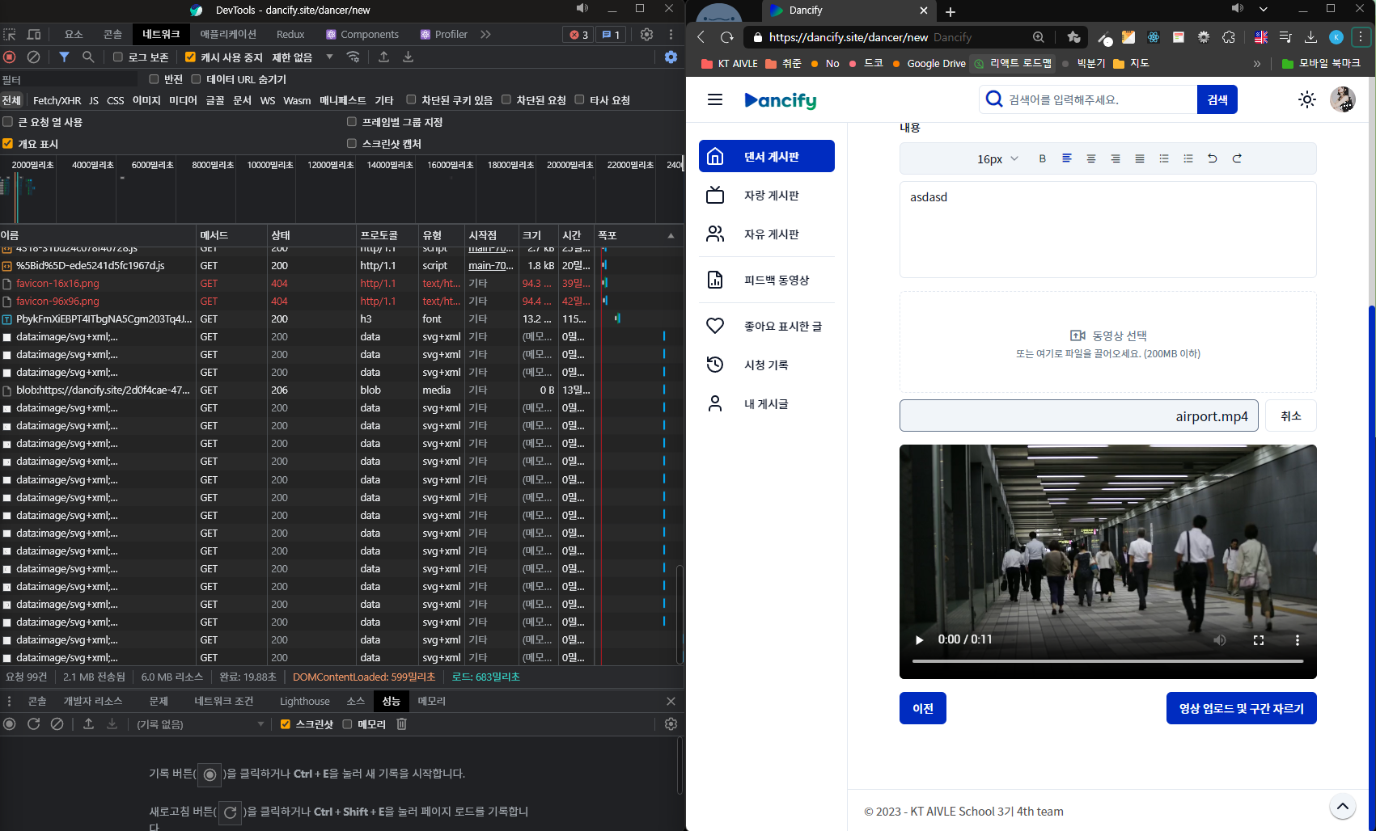Reload the Dancify browser page
Viewport: 1376px width, 831px height.
[x=727, y=37]
